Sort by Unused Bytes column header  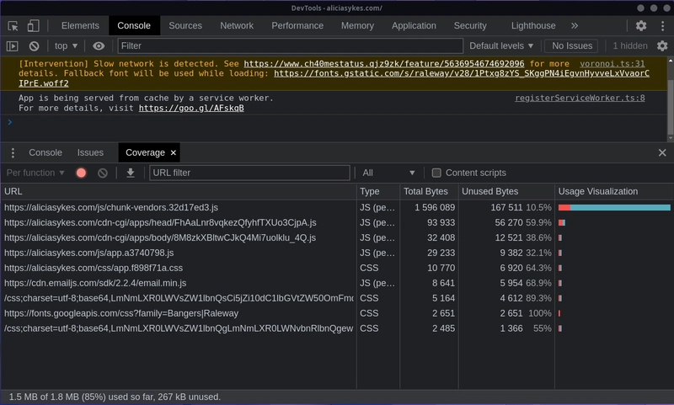(506, 191)
